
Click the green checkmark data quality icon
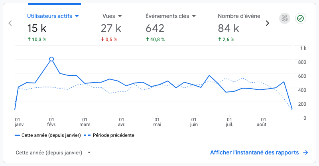coord(301,18)
